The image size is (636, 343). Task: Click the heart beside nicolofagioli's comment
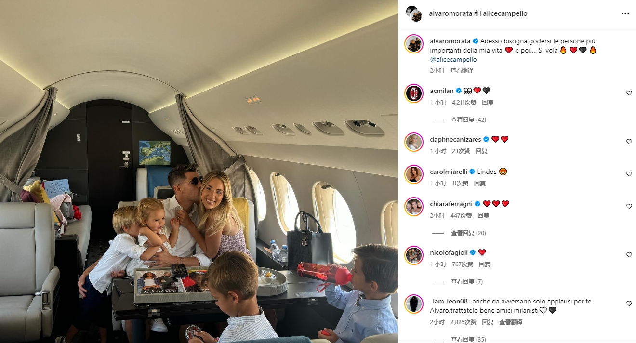tap(629, 255)
